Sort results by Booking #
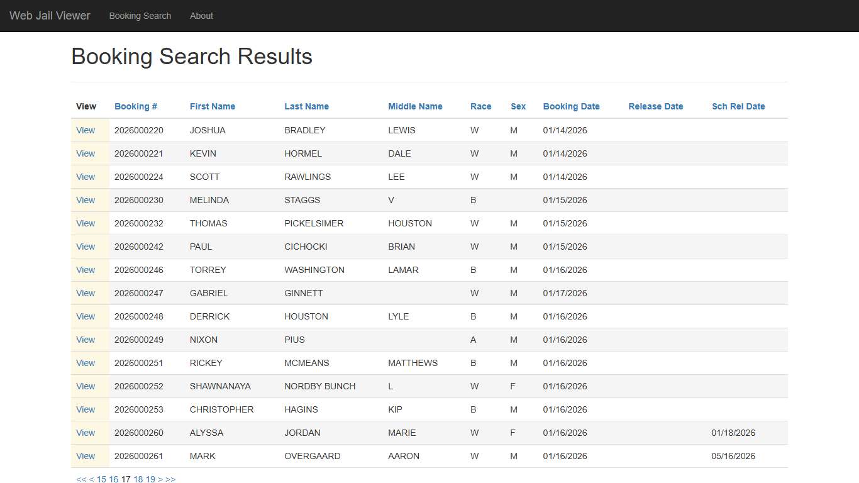This screenshot has width=859, height=483. click(135, 106)
